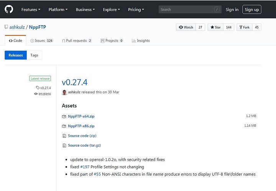The image size is (276, 191).
Task: Click the ashkulz avatar thumbnail
Action: [64, 92]
